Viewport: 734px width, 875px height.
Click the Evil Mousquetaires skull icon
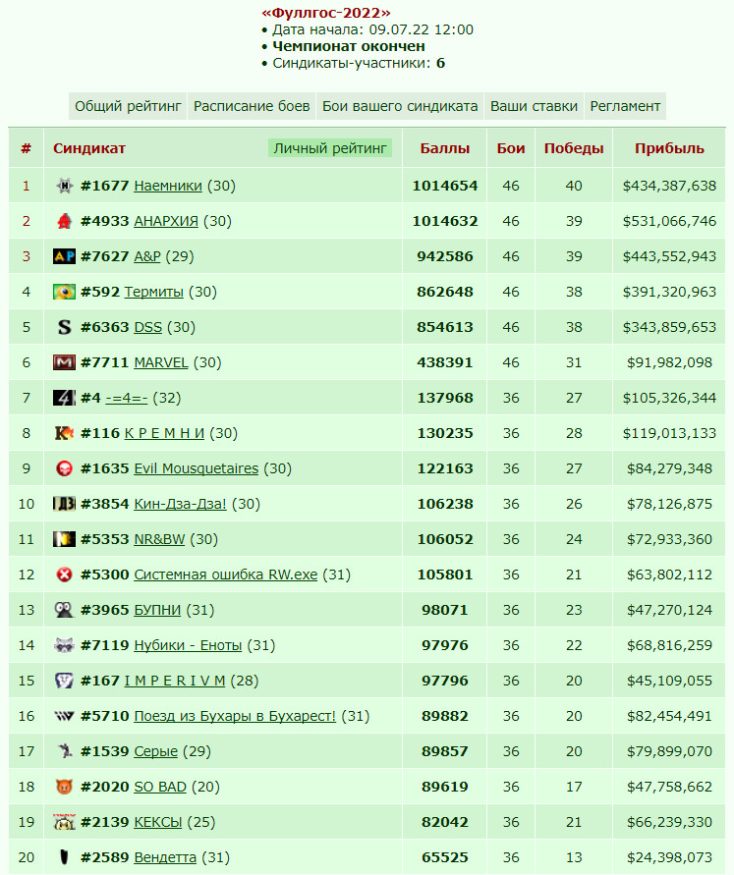64,468
